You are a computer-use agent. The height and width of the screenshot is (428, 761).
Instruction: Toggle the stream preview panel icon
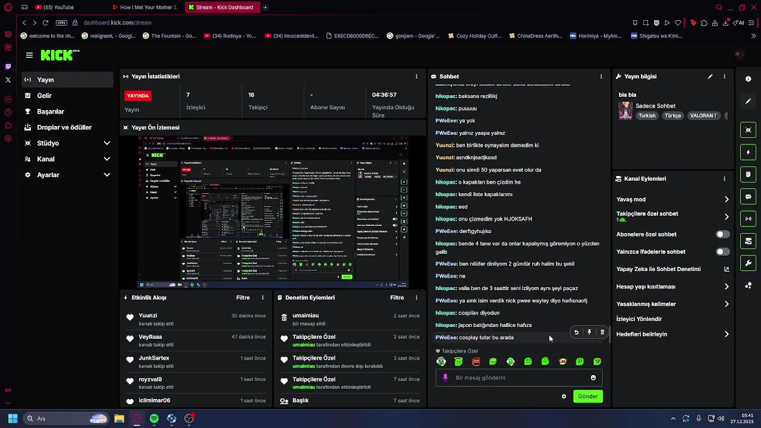tap(748, 130)
